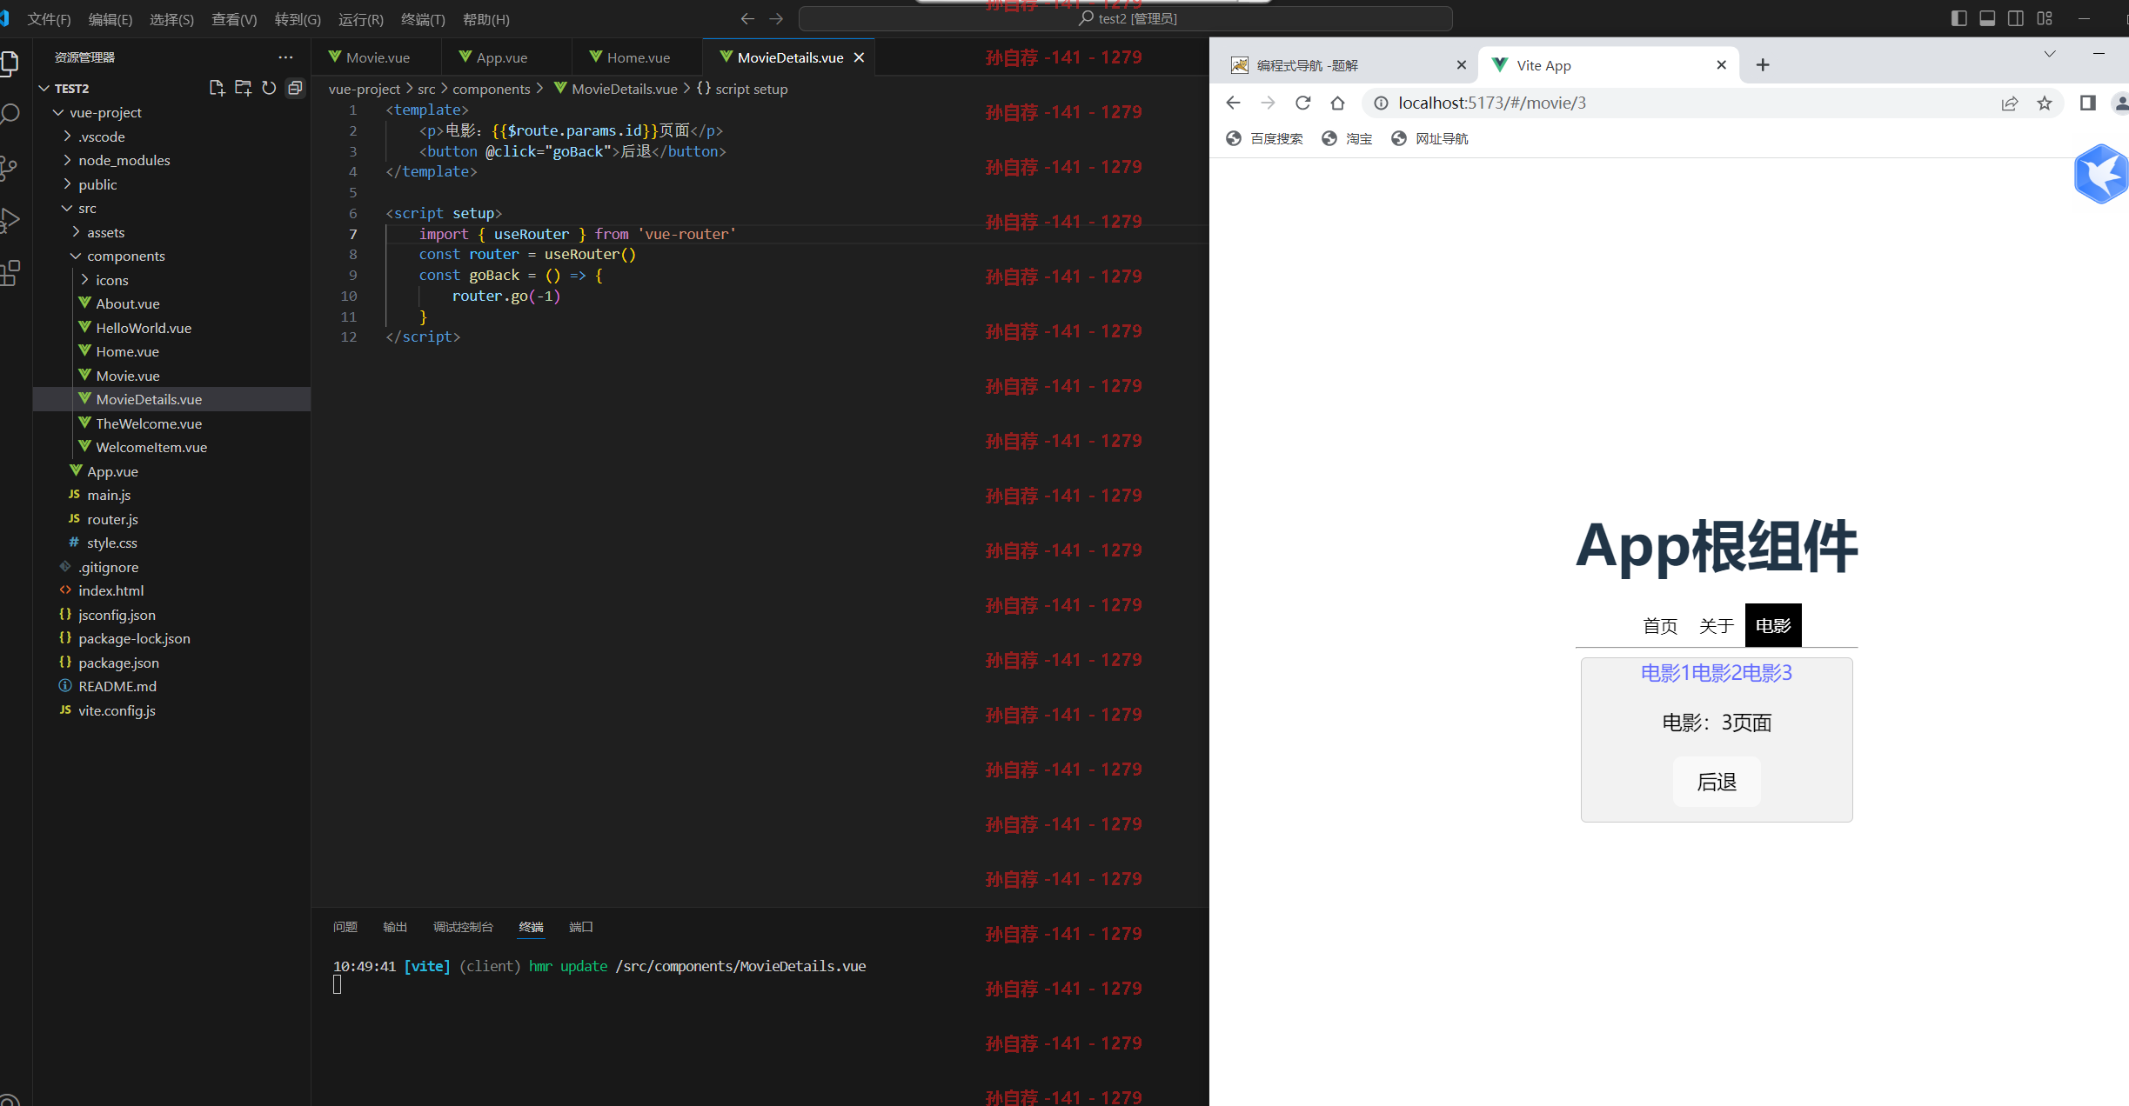The width and height of the screenshot is (2129, 1106).
Task: Collapse the vue-project folder
Action: coord(58,112)
